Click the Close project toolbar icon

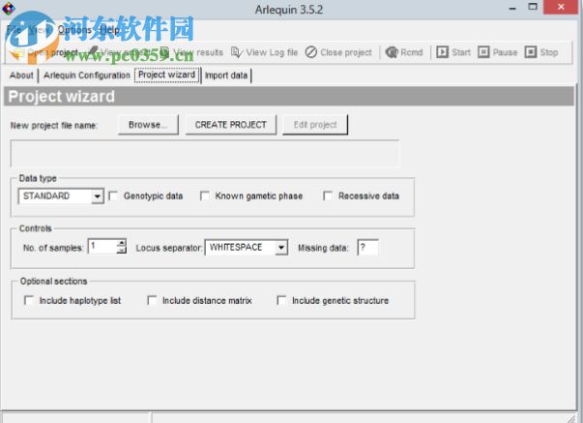pyautogui.click(x=310, y=52)
